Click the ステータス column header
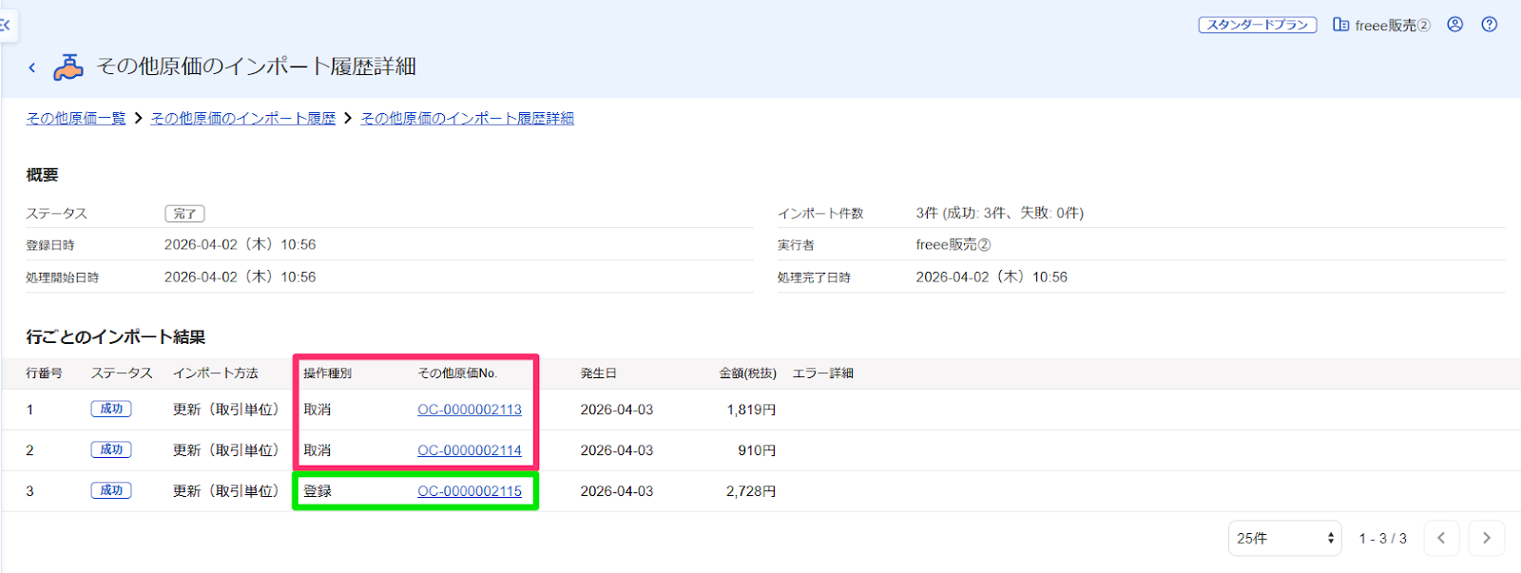1521x573 pixels. point(122,373)
